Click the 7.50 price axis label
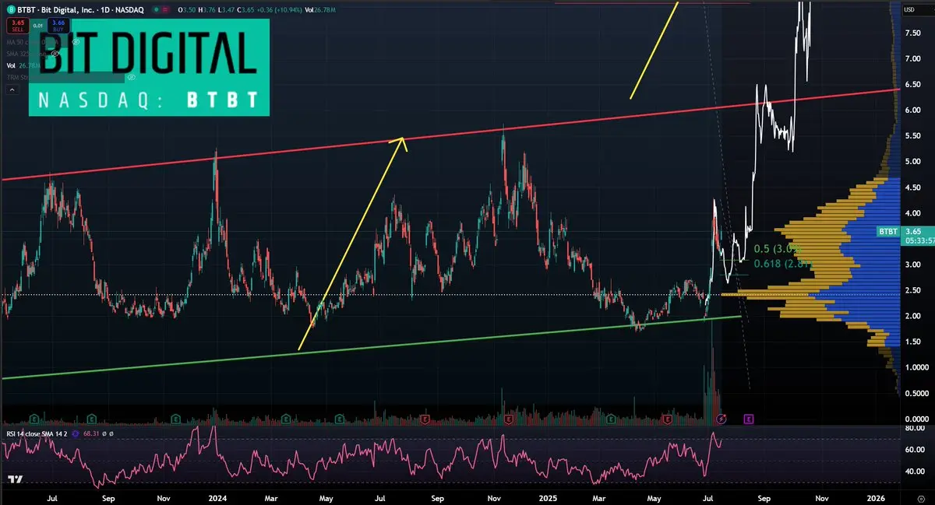The width and height of the screenshot is (935, 505). tap(913, 33)
